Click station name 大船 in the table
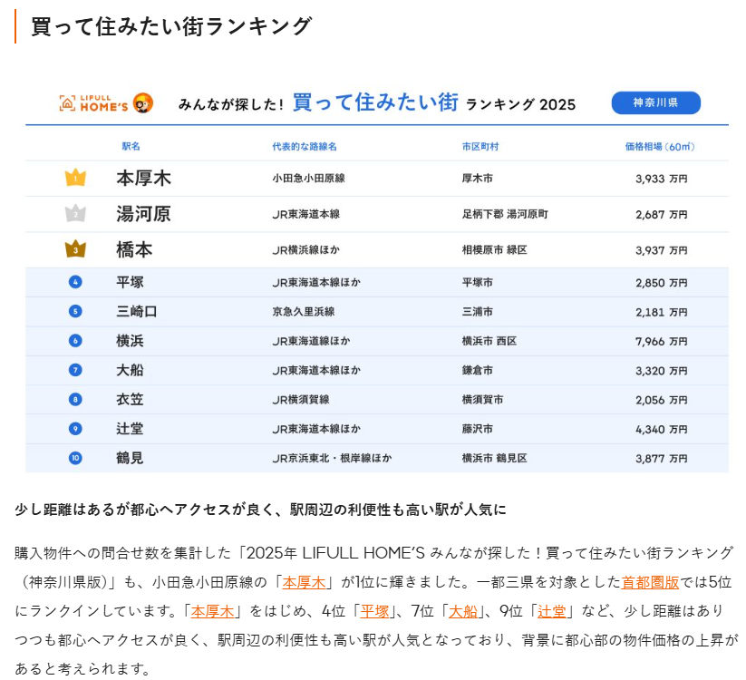This screenshot has height=680, width=746. tap(130, 370)
